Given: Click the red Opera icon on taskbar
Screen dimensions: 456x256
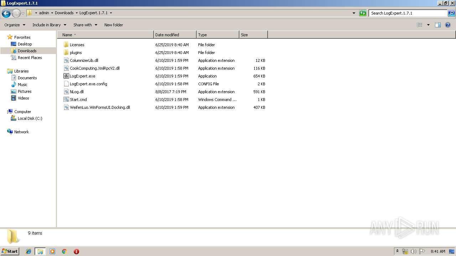Looking at the screenshot, I should point(76,251).
